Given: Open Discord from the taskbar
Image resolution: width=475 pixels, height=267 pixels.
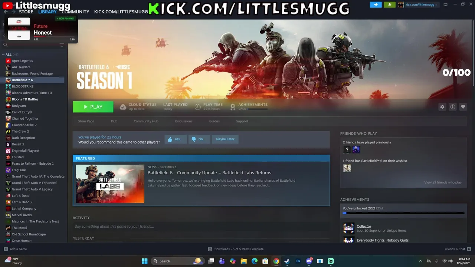Looking at the screenshot, I should pyautogui.click(x=309, y=261).
